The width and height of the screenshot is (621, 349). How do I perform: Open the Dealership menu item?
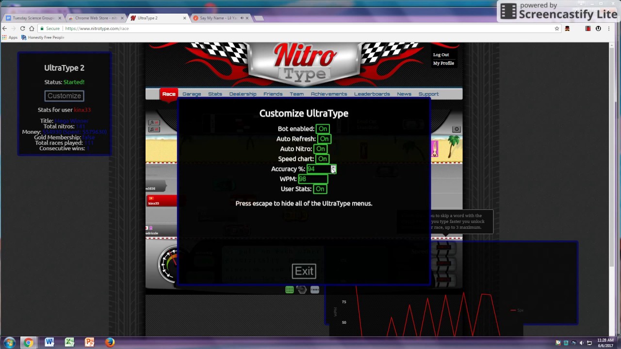243,94
